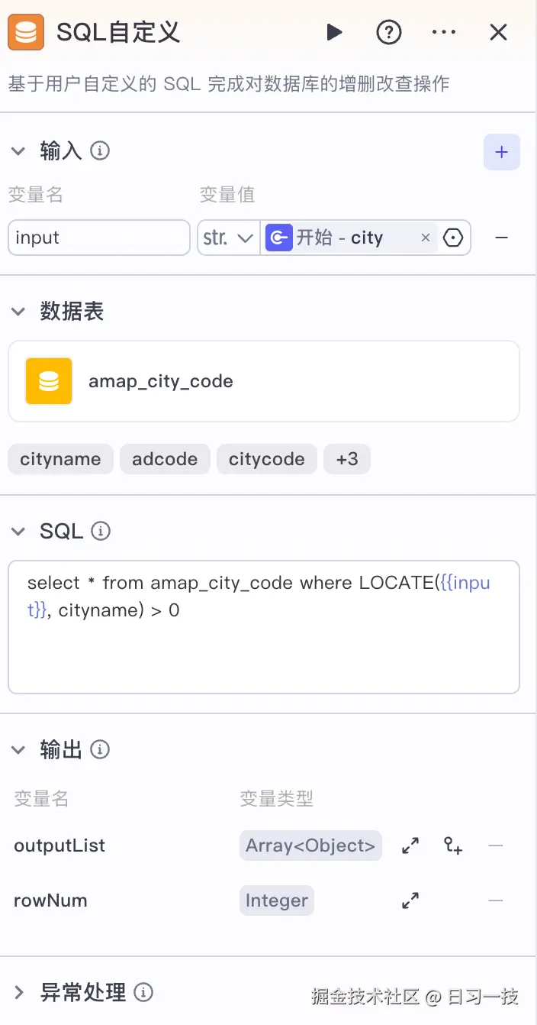Open help via the question mark icon

[x=389, y=32]
